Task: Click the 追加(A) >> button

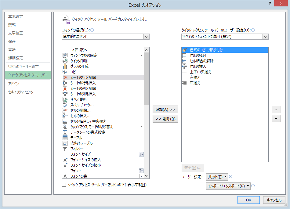Action: [x=165, y=110]
